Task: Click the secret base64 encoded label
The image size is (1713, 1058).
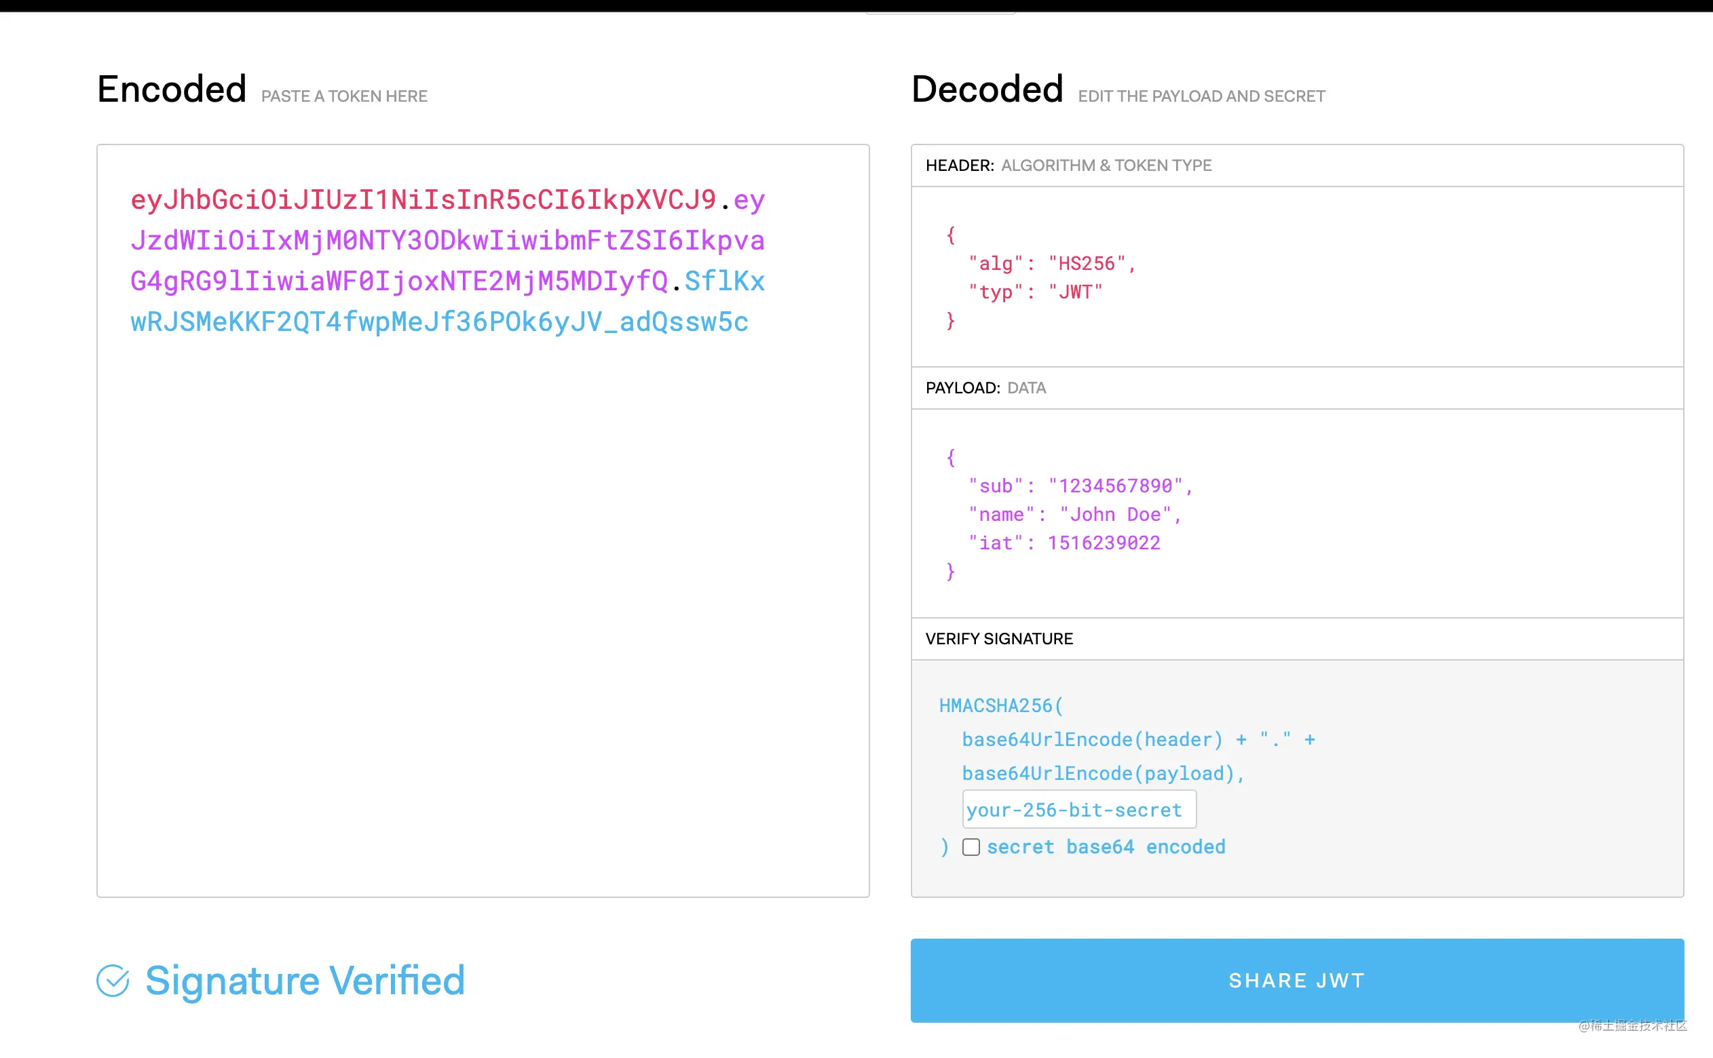Action: pyautogui.click(x=1106, y=846)
